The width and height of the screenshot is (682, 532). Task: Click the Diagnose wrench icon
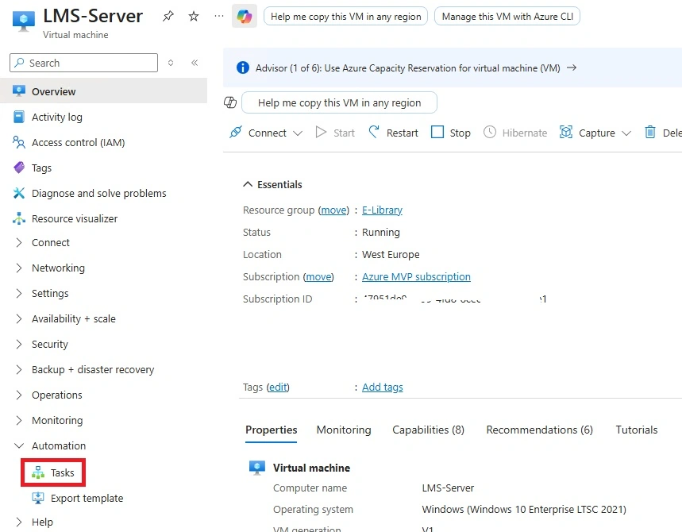(x=19, y=193)
